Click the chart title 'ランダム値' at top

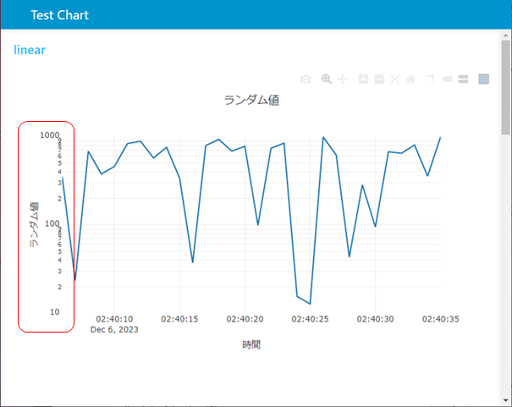click(251, 100)
